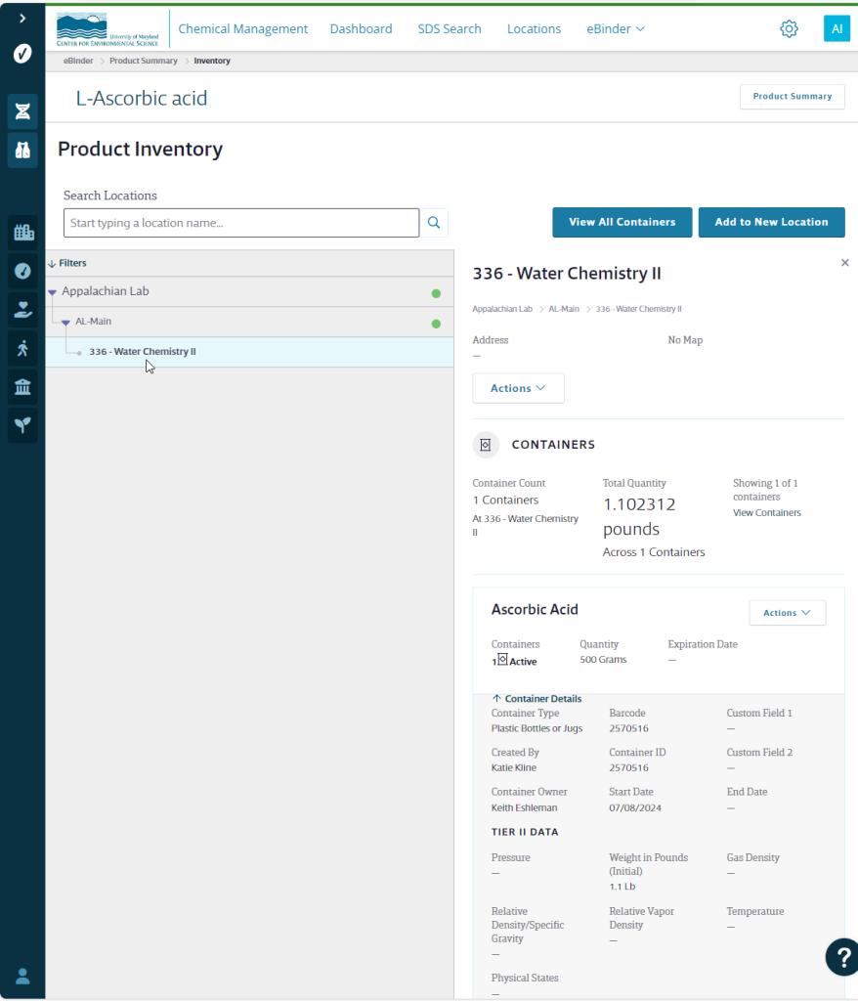Open the factory buildings icon in the sidebar

(23, 233)
